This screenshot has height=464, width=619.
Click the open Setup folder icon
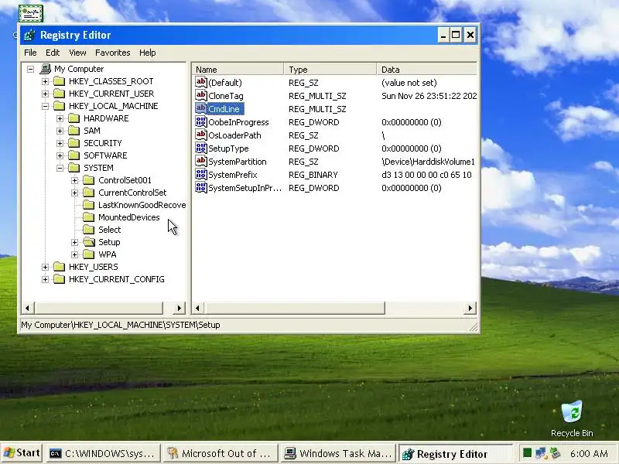[89, 242]
